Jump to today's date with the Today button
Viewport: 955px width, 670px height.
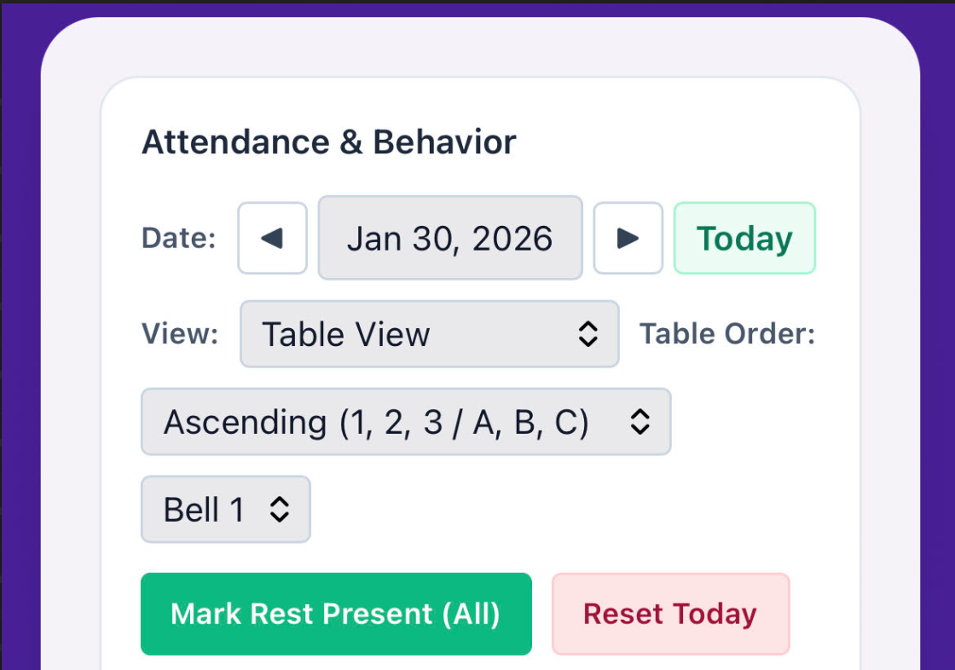[x=744, y=239]
